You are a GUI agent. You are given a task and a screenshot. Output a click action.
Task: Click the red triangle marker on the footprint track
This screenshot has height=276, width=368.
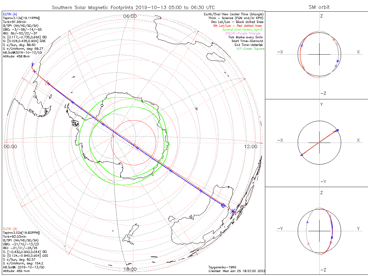coord(47,82)
